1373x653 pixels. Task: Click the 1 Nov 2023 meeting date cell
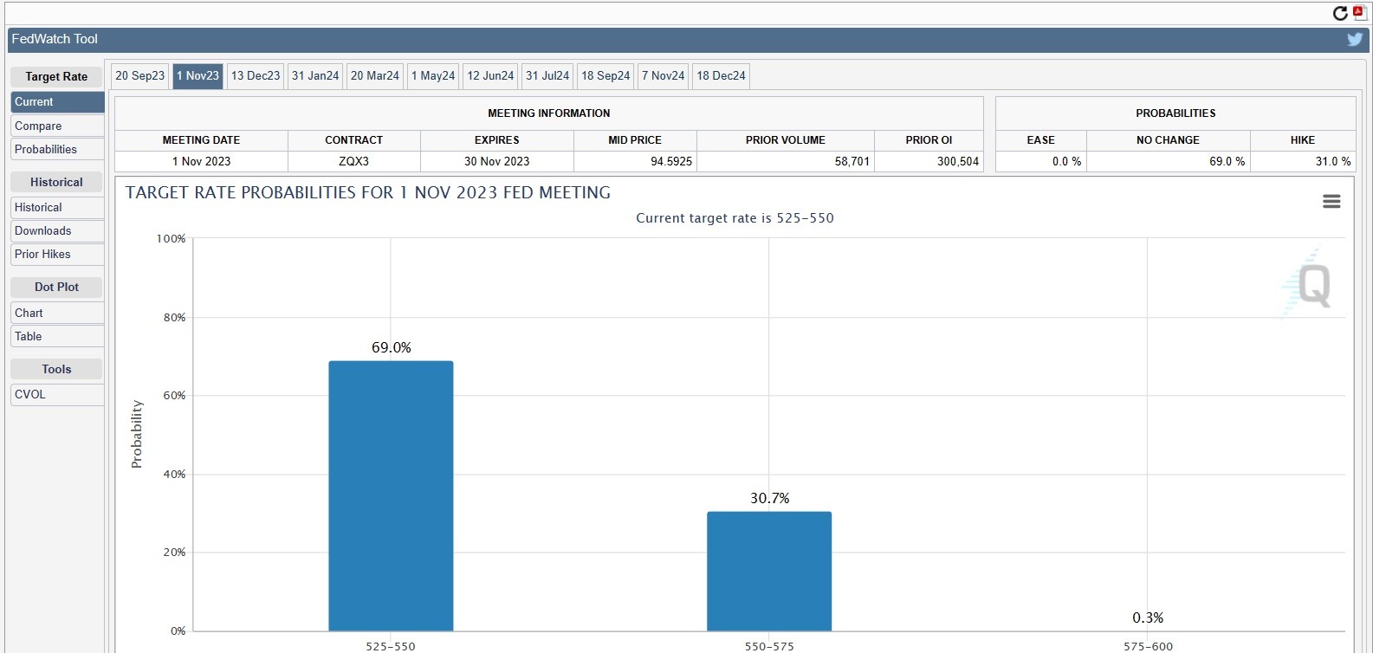coord(201,161)
